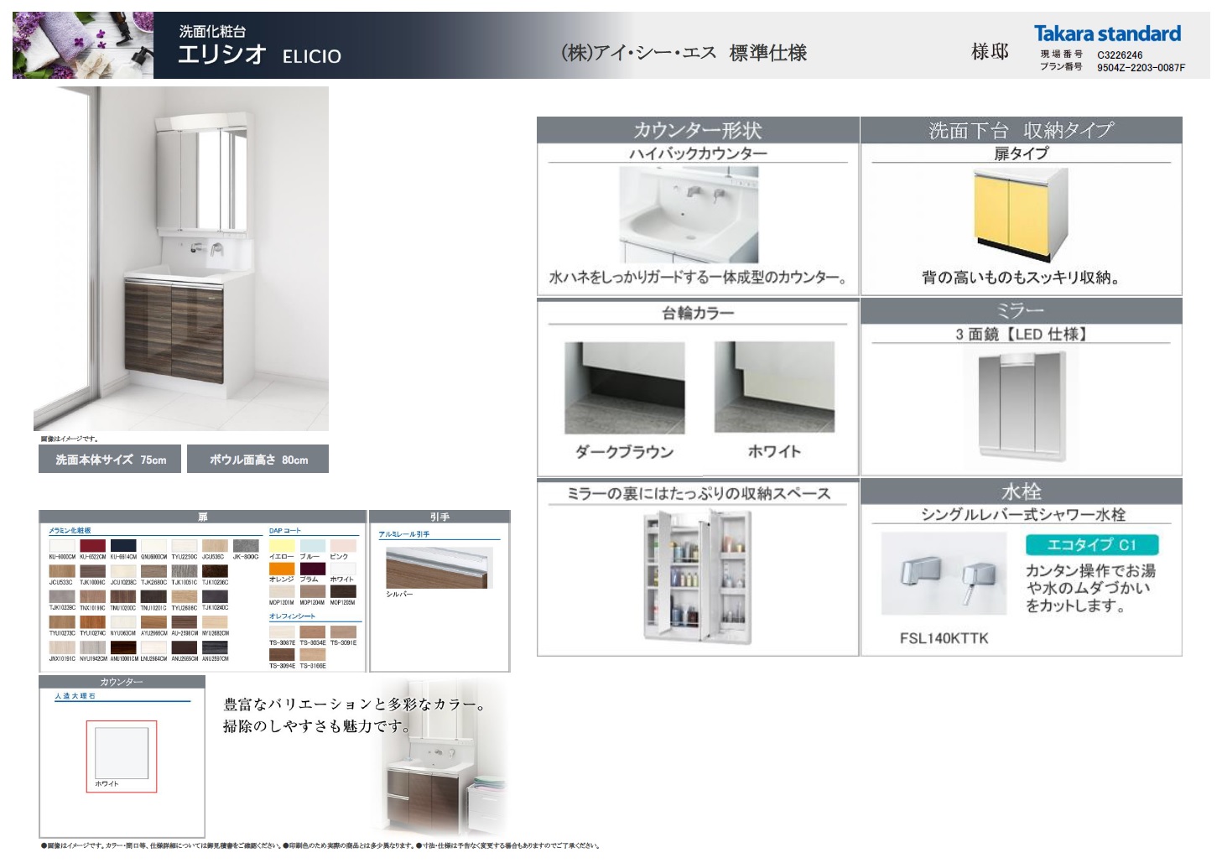Click the メラミン化粧板 subheading
Viewport: 1222px width, 863px height.
coord(70,531)
